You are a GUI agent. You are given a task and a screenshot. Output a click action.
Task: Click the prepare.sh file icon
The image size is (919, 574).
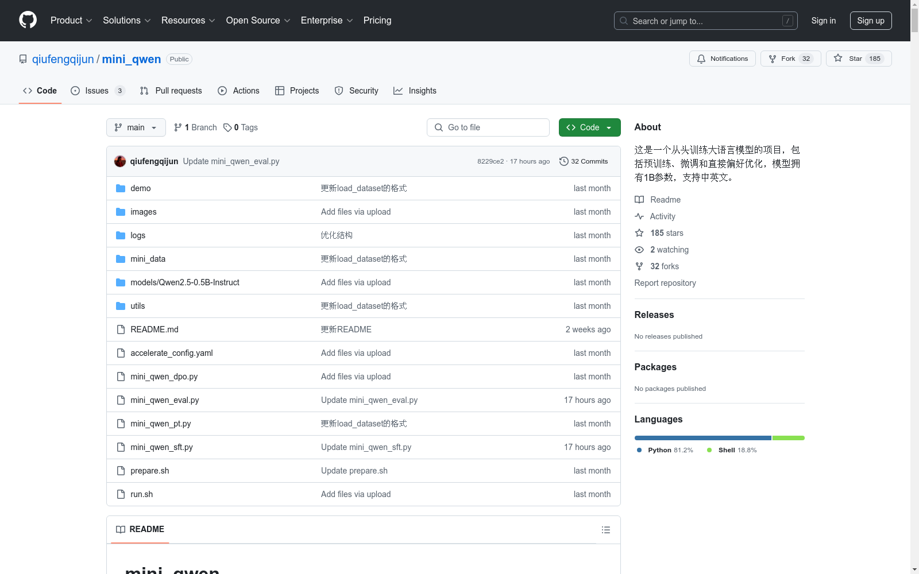(121, 471)
